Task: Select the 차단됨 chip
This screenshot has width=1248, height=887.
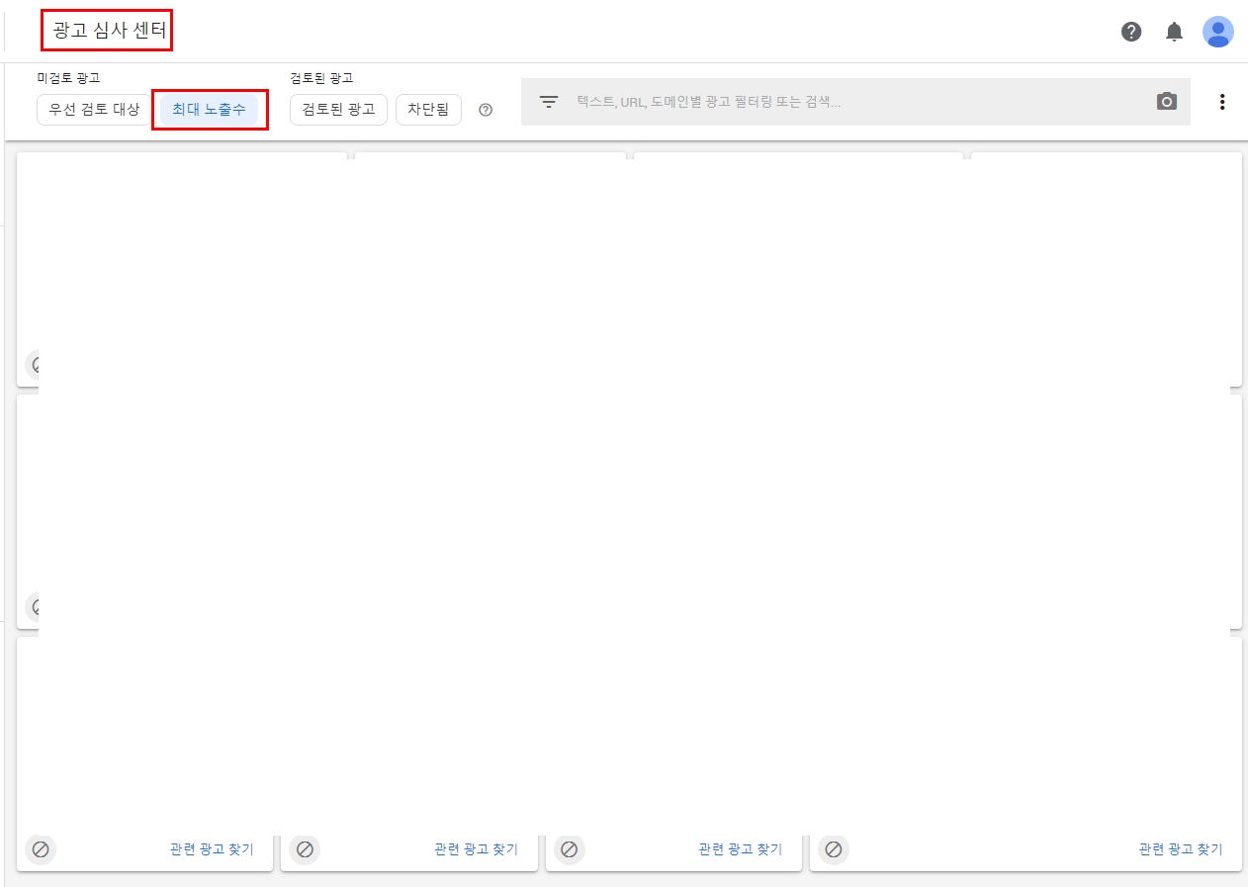Action: point(428,109)
